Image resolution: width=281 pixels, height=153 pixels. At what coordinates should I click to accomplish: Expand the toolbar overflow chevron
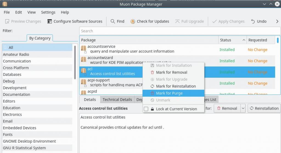point(277,21)
